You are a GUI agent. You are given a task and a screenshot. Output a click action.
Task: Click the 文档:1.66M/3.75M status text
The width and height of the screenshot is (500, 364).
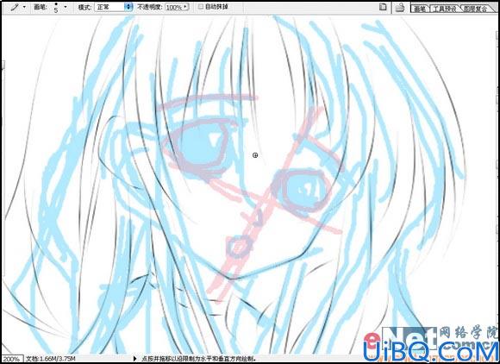pos(50,359)
